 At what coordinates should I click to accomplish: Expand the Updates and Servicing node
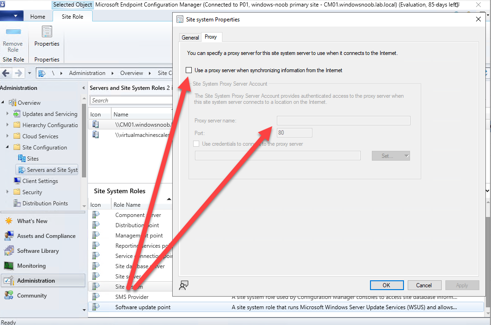tap(7, 114)
